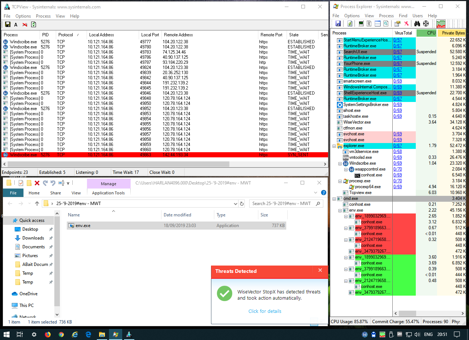Open Users menu in Process Explorer
The width and height of the screenshot is (469, 340).
(418, 16)
